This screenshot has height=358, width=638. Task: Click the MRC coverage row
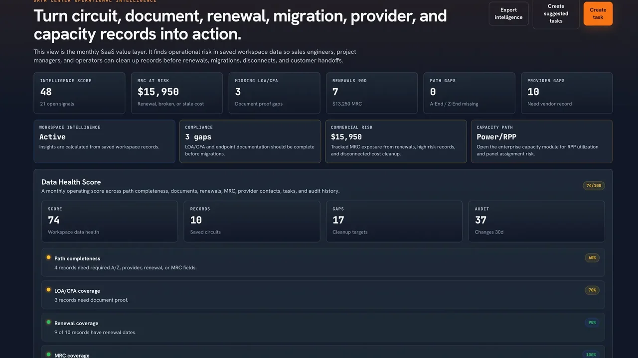point(323,352)
